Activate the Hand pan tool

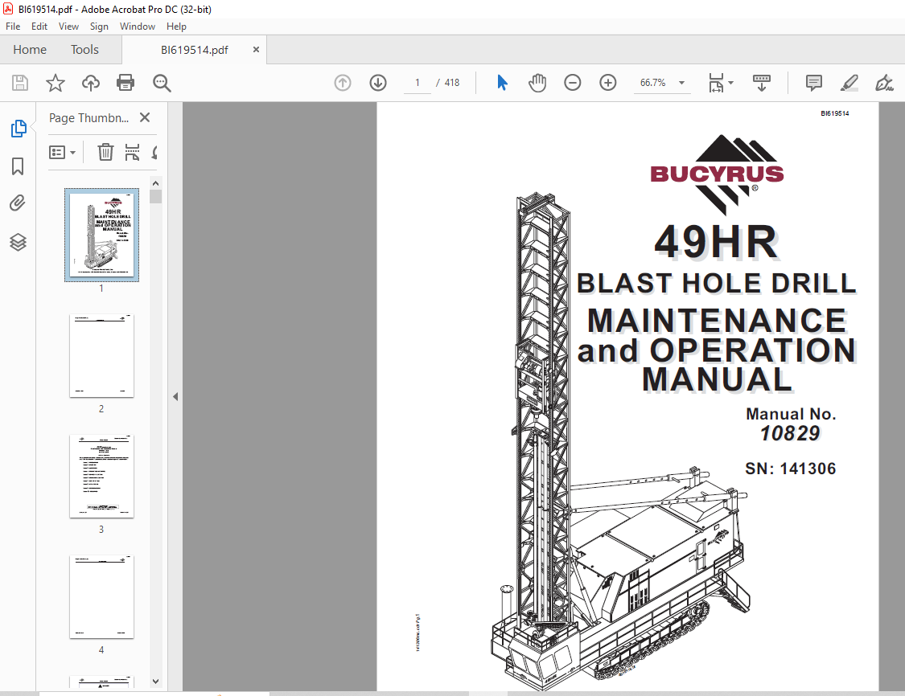537,83
